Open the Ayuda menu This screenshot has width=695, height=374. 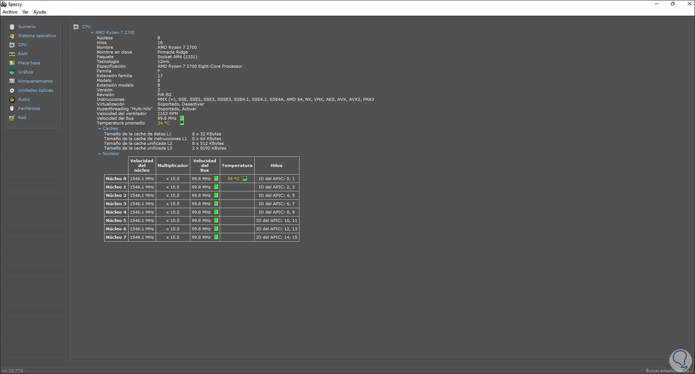coord(39,12)
